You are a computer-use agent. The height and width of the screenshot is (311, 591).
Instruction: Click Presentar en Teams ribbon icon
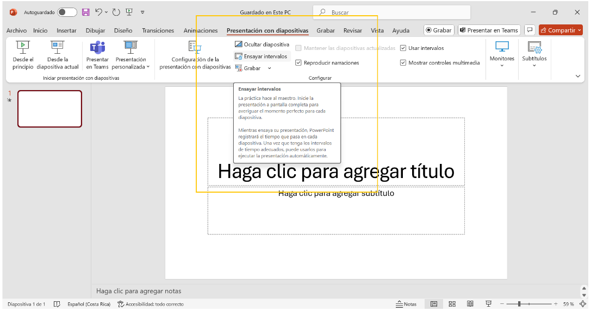tap(97, 48)
